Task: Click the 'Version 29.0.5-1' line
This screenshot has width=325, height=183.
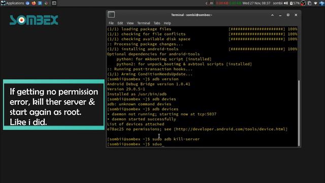Action: 126,89
